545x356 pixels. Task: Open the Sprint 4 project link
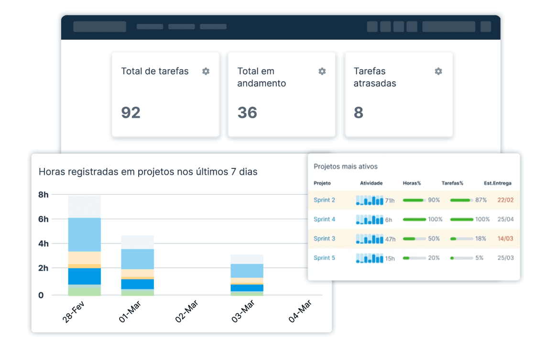pos(324,220)
